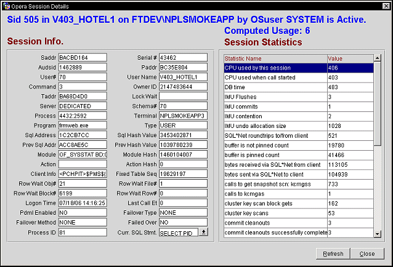
Task: Select the 'cluster key scans' row
Action: (x=274, y=213)
